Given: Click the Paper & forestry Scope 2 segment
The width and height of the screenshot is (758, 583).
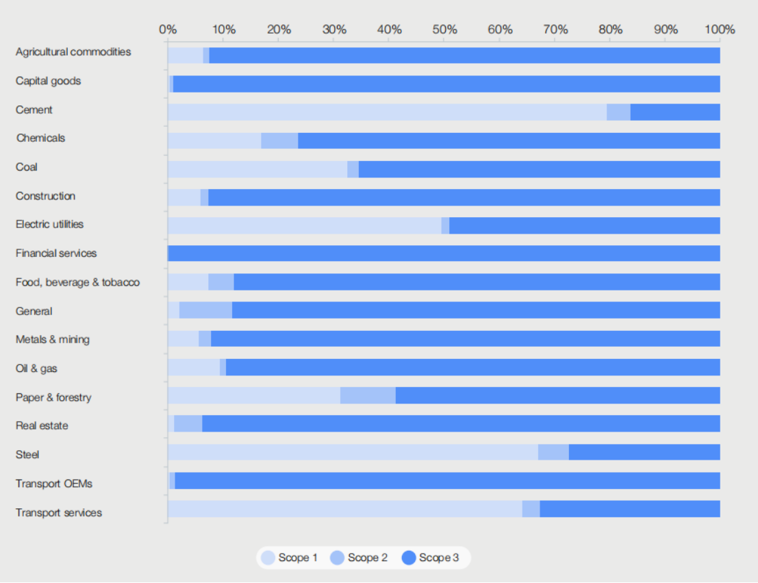Looking at the screenshot, I should (368, 395).
